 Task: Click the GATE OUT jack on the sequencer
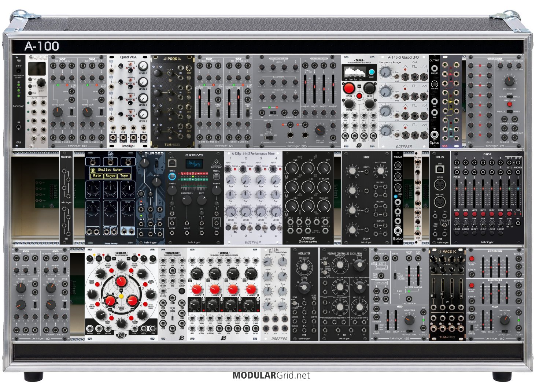505,128
